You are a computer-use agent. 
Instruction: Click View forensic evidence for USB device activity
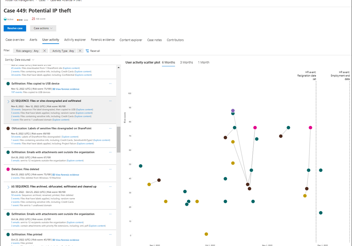coord(66,89)
